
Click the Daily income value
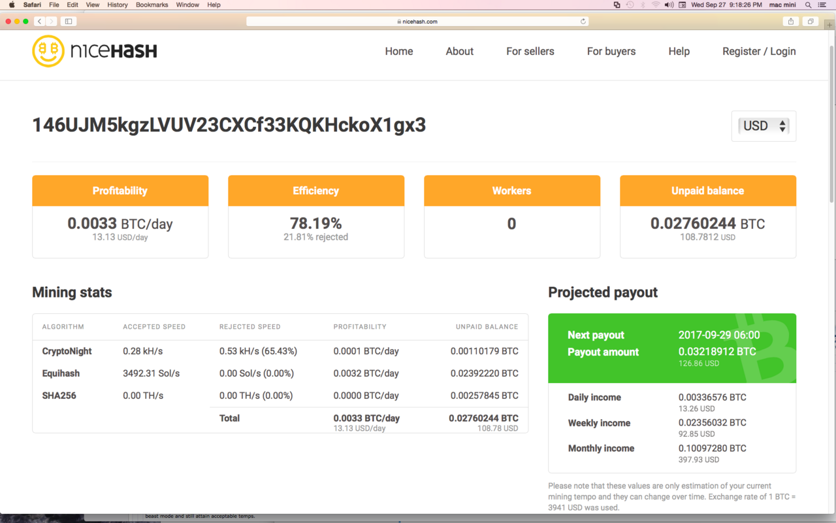click(713, 397)
